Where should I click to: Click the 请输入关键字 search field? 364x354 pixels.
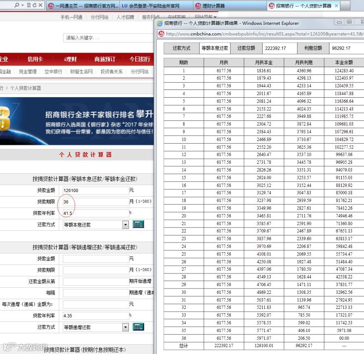[x=108, y=38]
